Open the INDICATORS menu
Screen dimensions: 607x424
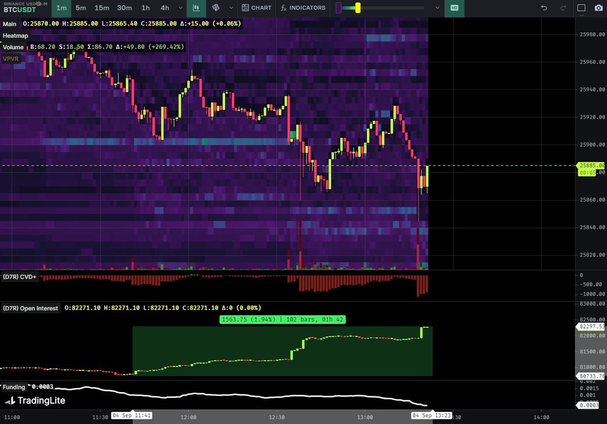point(303,8)
